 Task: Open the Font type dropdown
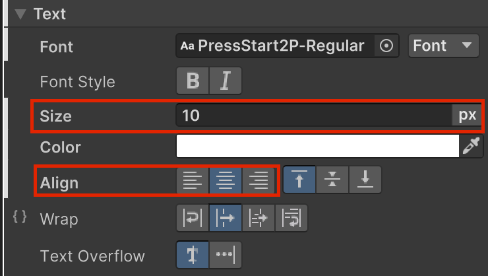tap(443, 46)
